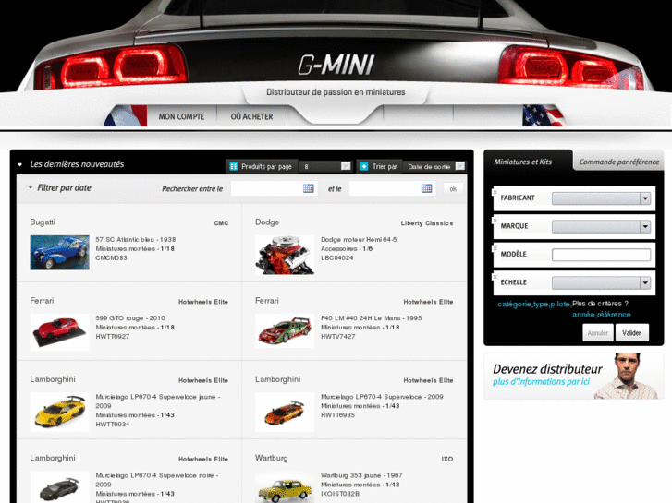Open the année,référence criteria link

pyautogui.click(x=601, y=315)
